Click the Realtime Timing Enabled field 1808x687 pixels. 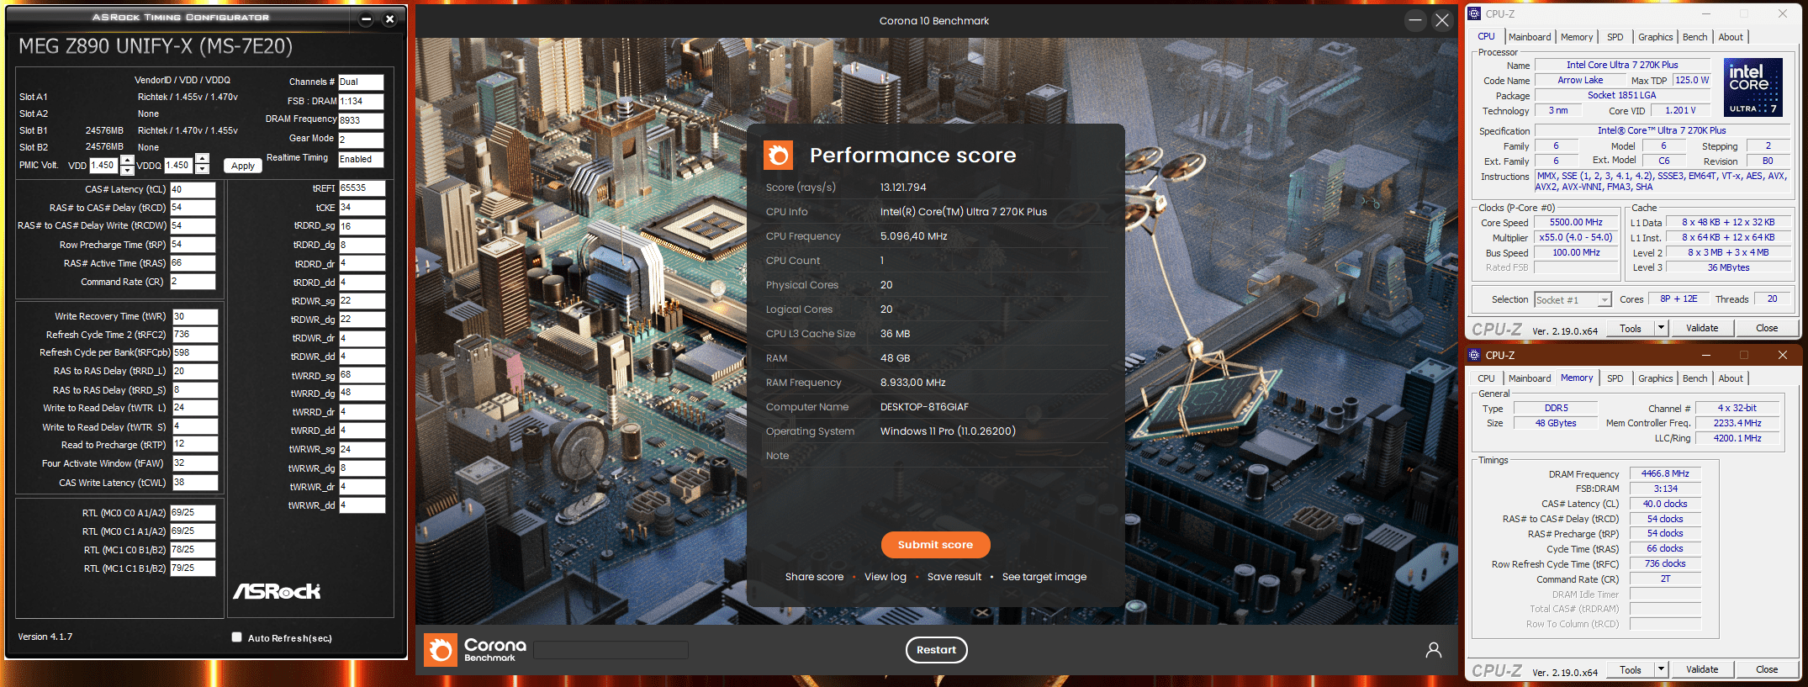click(361, 159)
